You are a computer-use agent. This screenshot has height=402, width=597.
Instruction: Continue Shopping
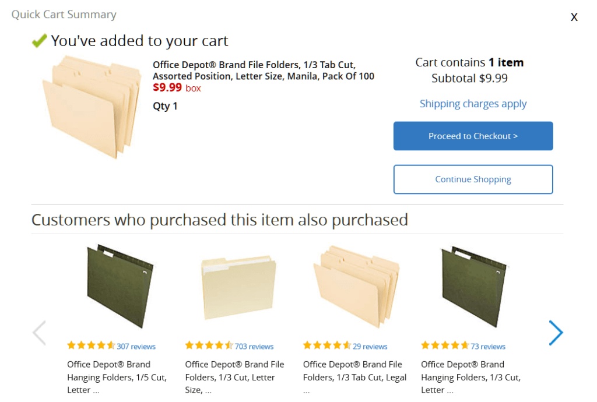[473, 179]
